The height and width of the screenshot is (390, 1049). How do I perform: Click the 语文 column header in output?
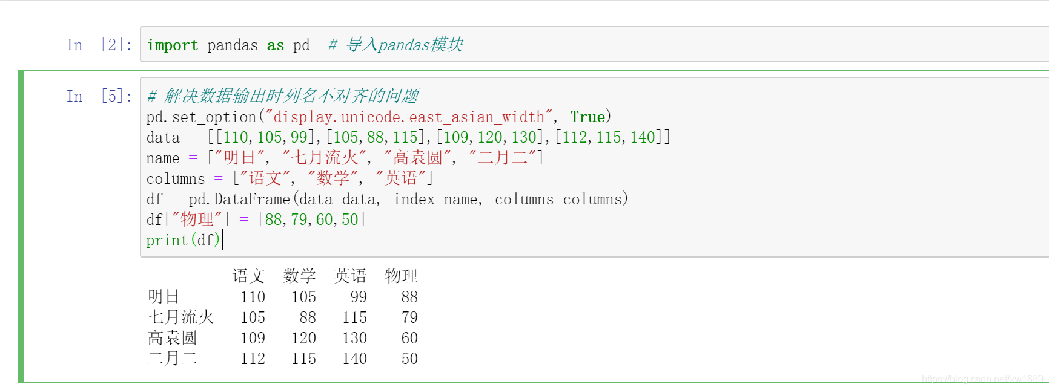point(249,276)
